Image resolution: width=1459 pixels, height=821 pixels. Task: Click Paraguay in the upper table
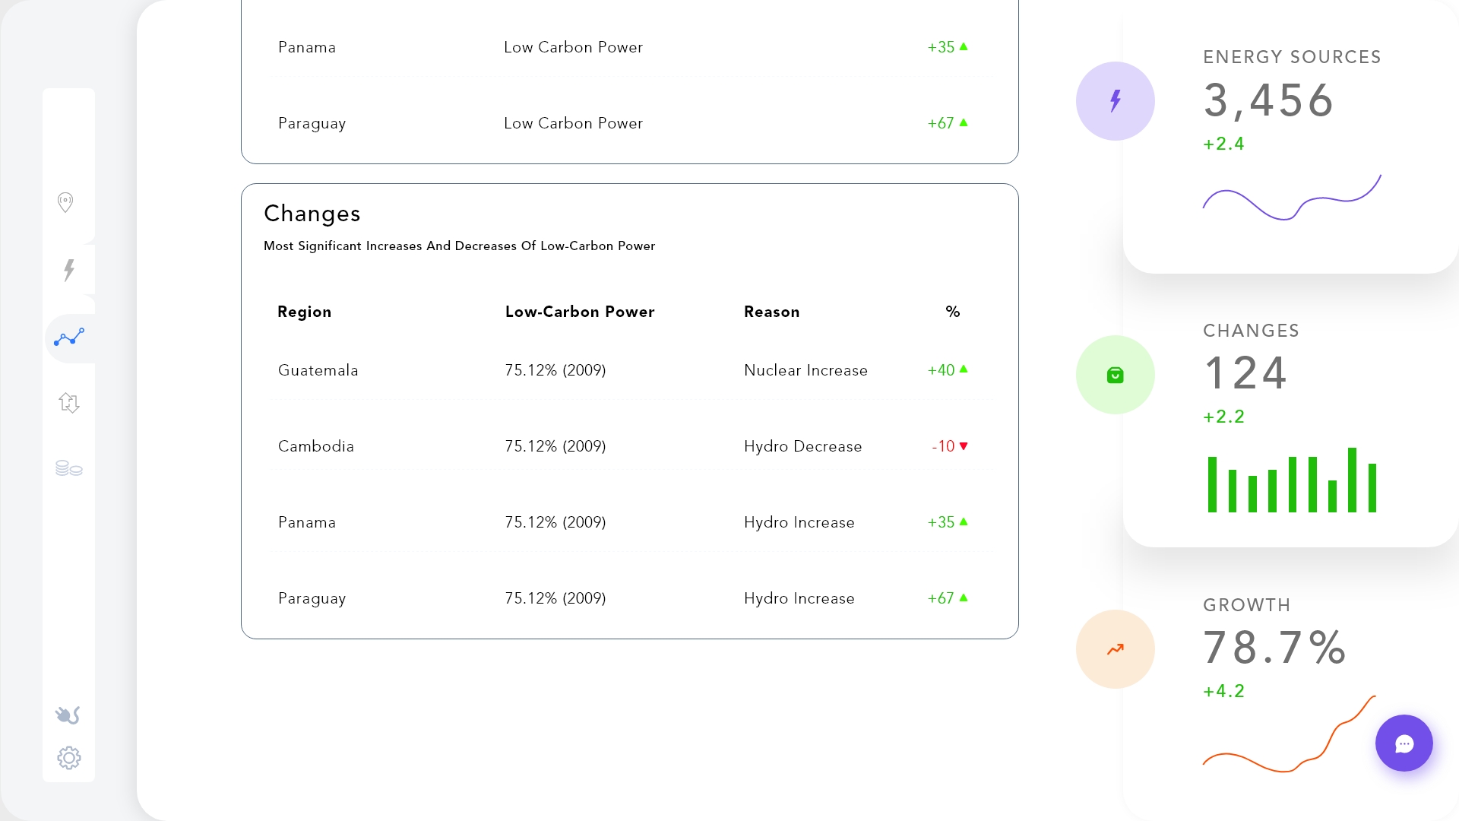coord(312,124)
